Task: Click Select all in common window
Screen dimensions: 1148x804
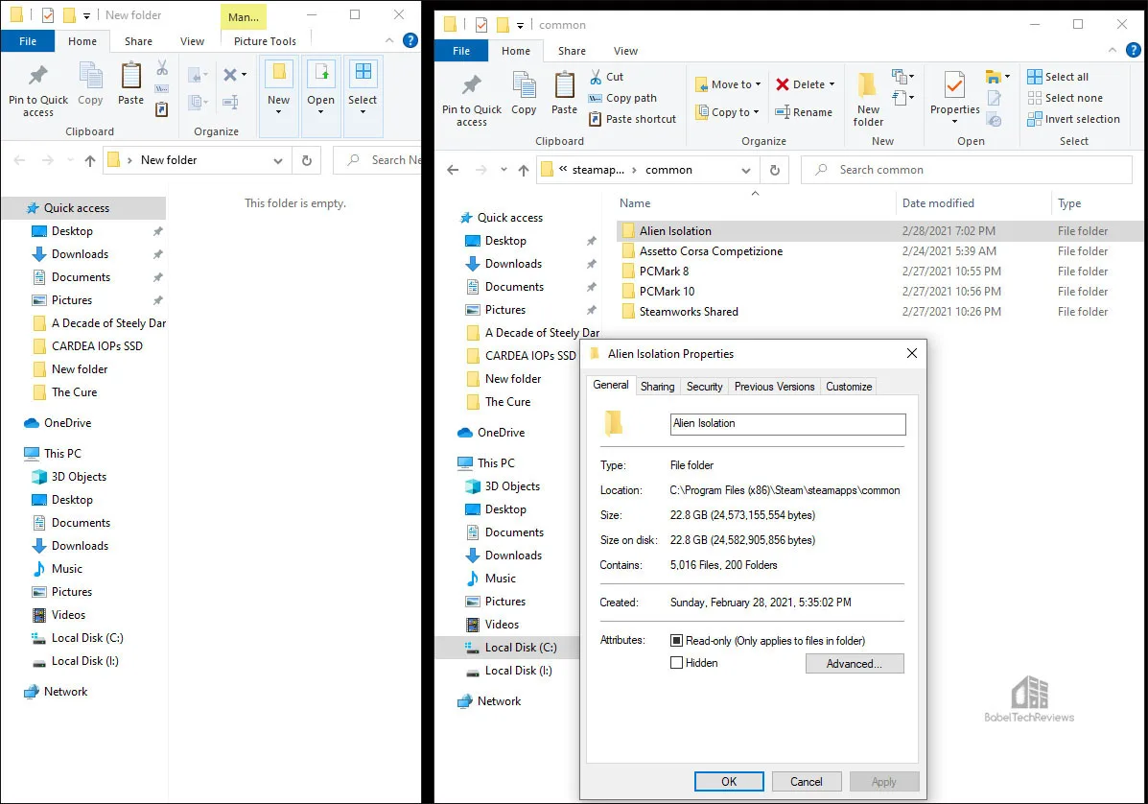Action: (x=1058, y=77)
